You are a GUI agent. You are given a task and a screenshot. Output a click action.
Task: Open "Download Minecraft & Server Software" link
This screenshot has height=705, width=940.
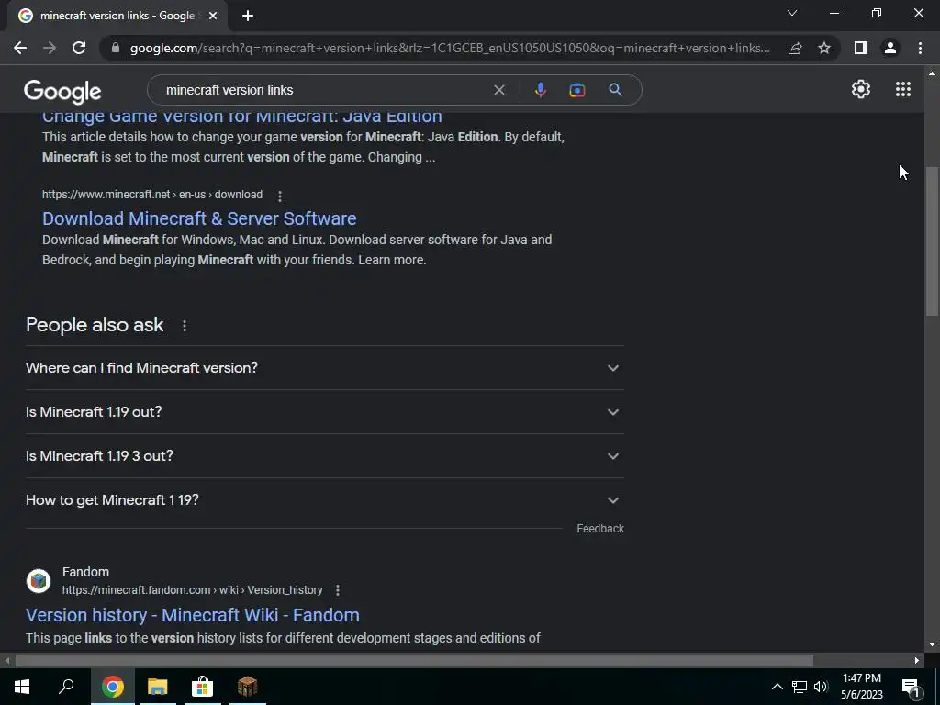tap(199, 218)
